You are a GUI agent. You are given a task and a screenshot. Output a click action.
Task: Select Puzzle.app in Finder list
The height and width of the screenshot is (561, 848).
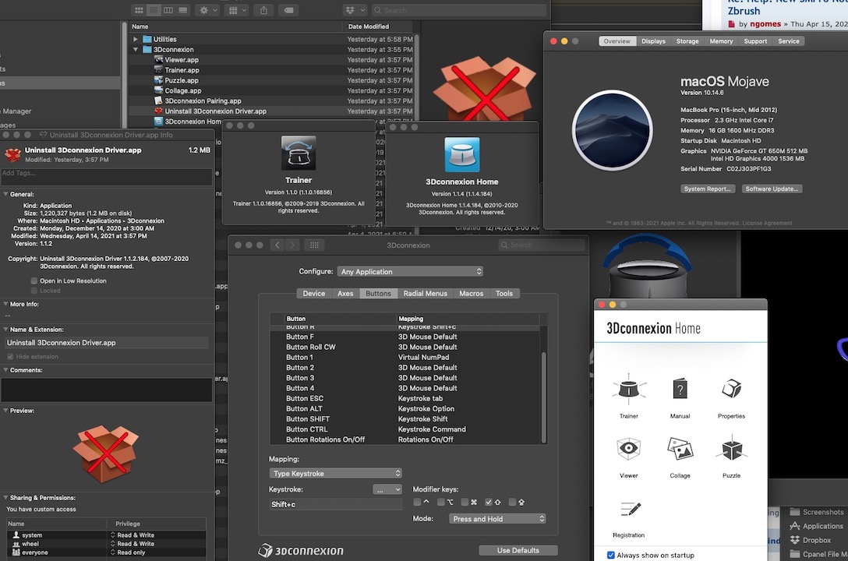tap(182, 80)
